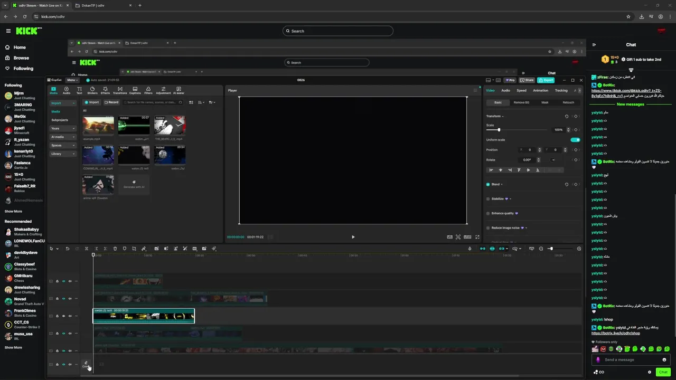The width and height of the screenshot is (676, 380).
Task: Open the emote picker in Kick chat
Action: pyautogui.click(x=664, y=359)
